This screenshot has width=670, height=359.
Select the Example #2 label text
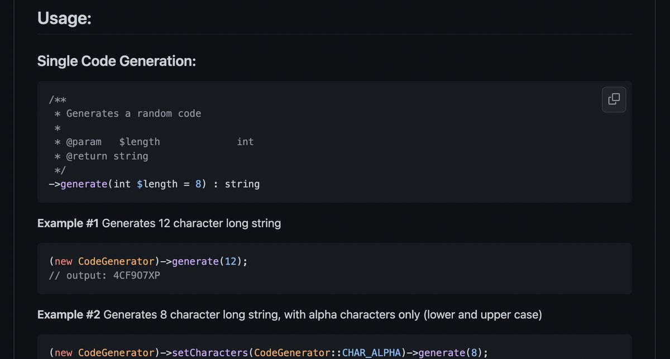coord(67,314)
